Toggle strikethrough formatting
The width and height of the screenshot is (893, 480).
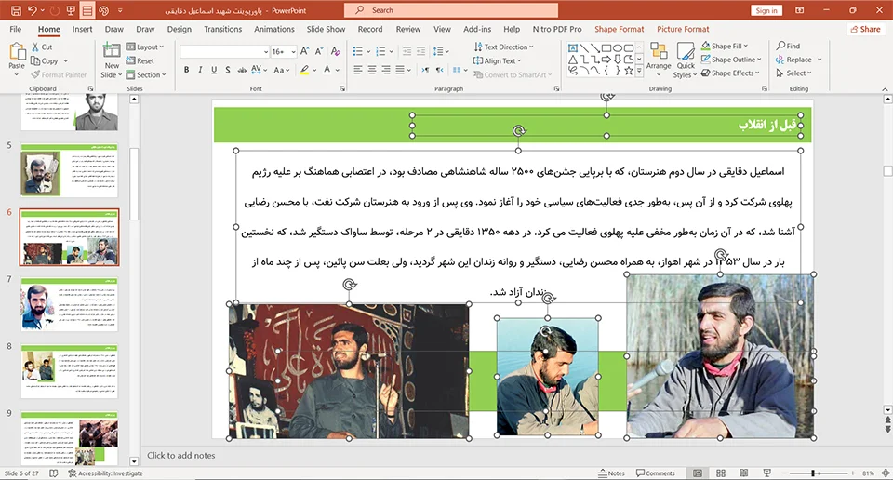pyautogui.click(x=242, y=70)
